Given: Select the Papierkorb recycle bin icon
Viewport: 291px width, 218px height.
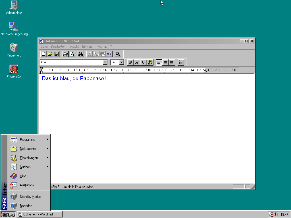Looking at the screenshot, I should tap(14, 50).
